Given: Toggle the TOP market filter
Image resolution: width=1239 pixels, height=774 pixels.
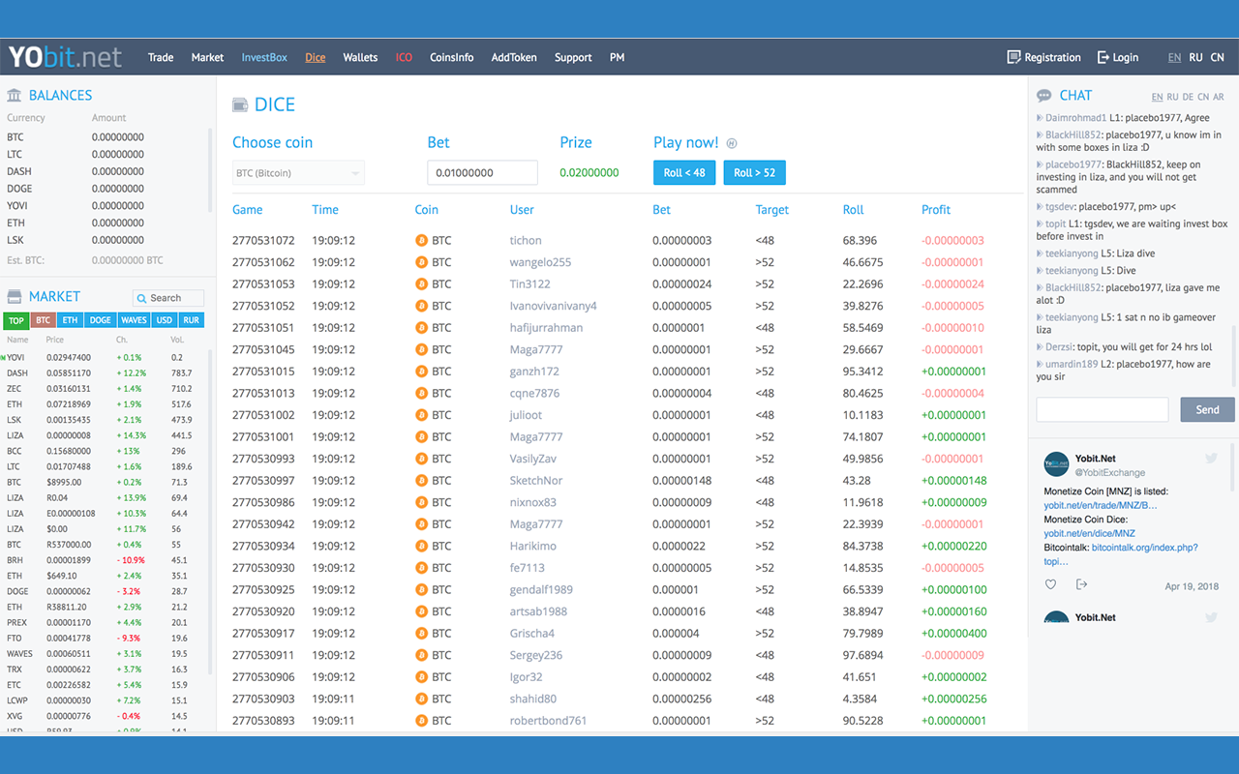Looking at the screenshot, I should [x=14, y=319].
